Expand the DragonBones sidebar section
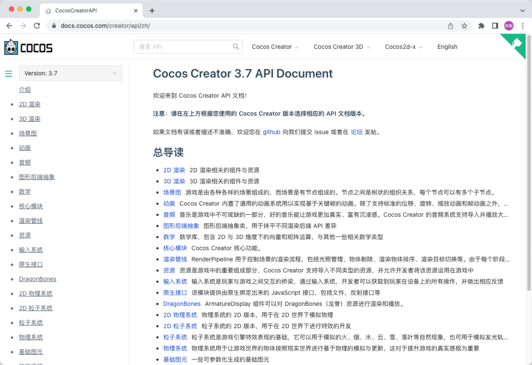Viewport: 532px width, 365px height. tap(11, 279)
